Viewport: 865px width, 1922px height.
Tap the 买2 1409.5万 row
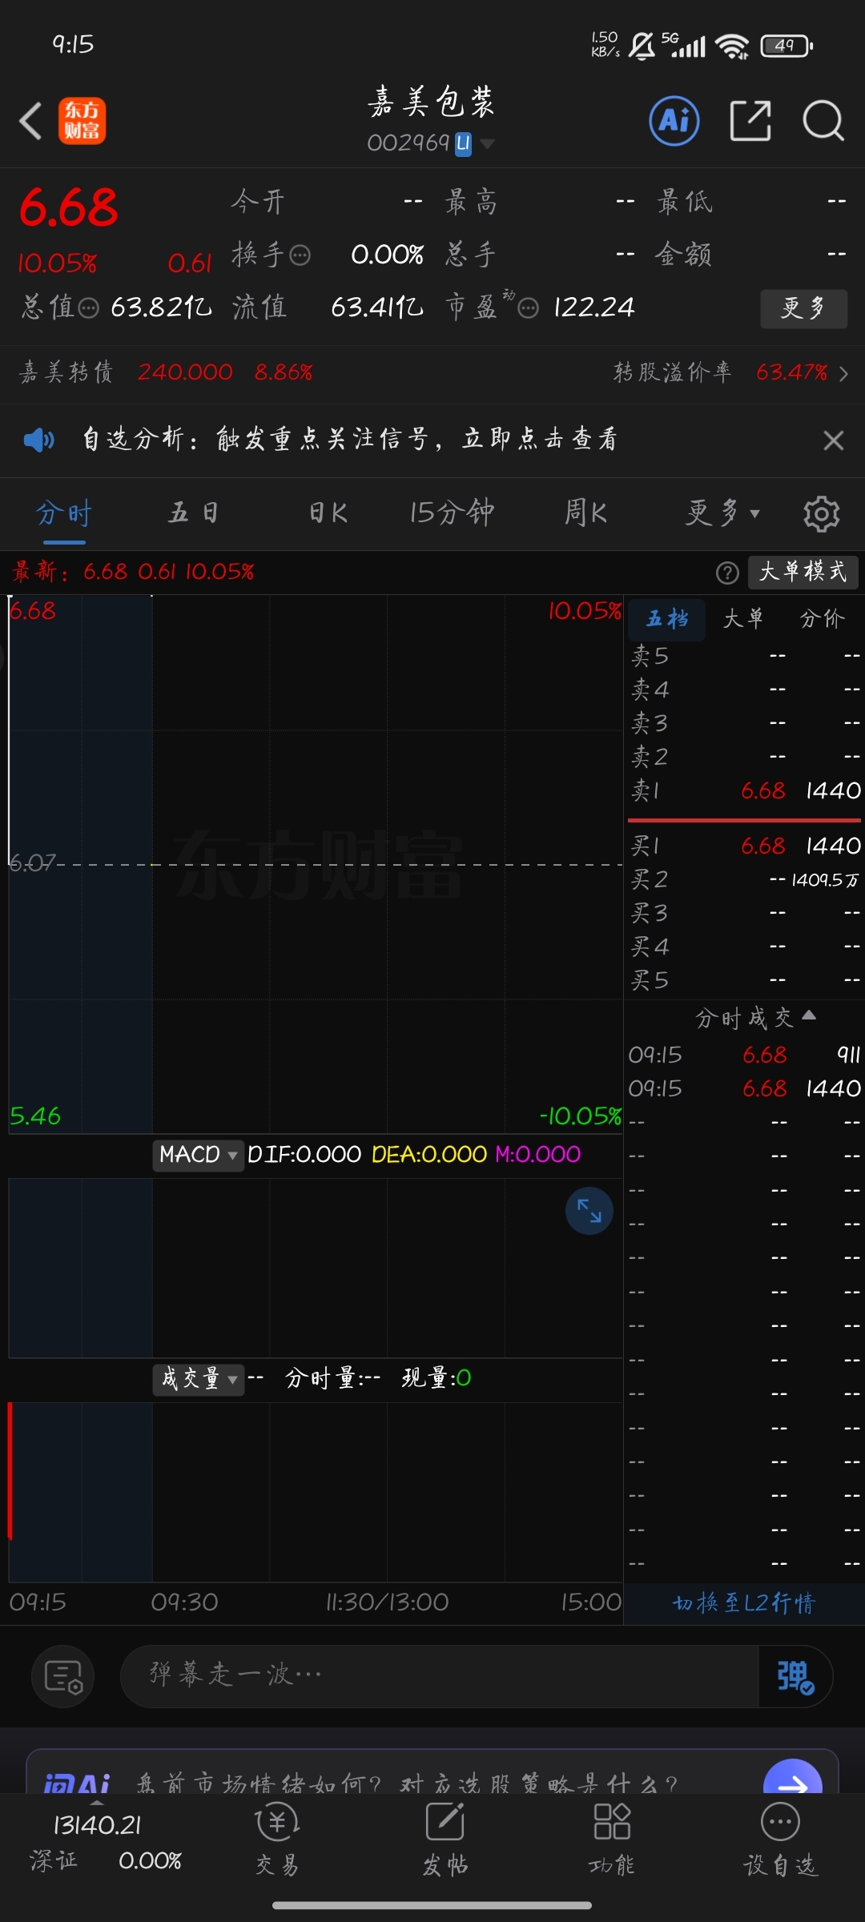coord(745,879)
